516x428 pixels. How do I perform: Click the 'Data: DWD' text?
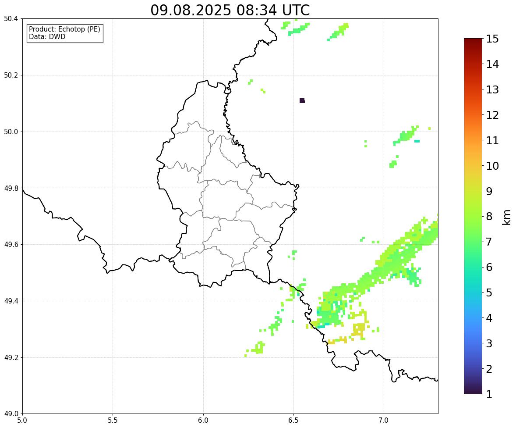(x=47, y=36)
